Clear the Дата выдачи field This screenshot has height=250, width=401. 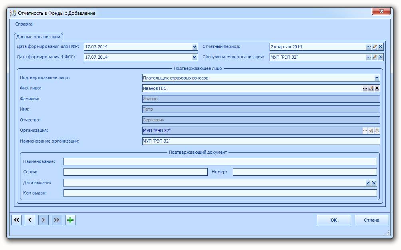(374, 183)
